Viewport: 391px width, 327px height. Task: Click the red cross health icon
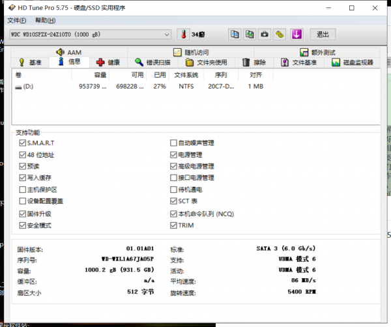coord(100,63)
